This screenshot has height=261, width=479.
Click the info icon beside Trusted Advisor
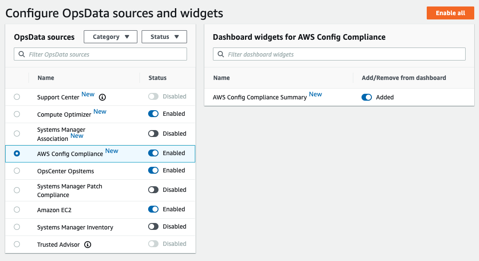tap(88, 245)
